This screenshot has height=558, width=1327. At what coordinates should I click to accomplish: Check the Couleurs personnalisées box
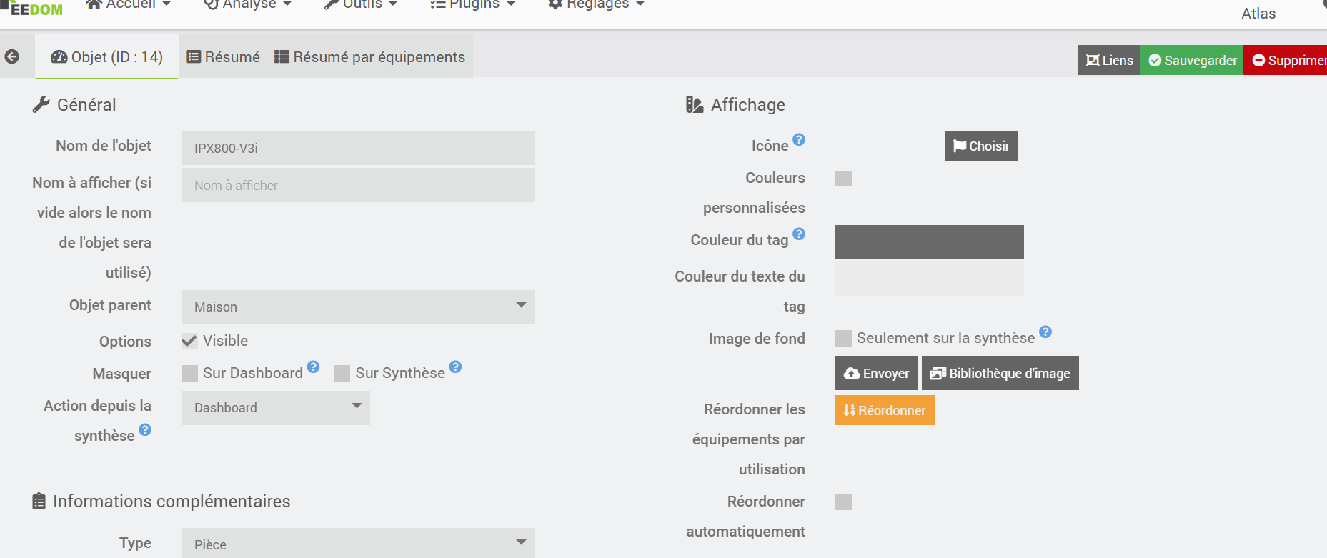tap(843, 179)
